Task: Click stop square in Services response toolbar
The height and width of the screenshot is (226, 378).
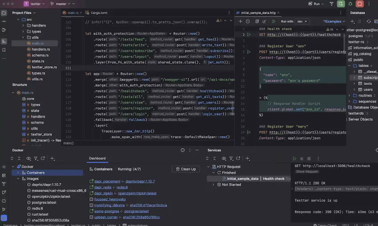Action: 309,158
